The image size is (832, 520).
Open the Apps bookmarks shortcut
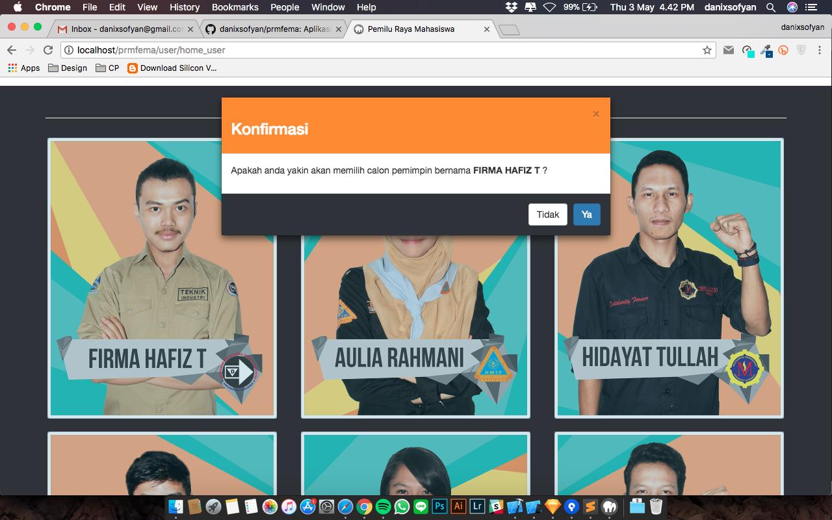(24, 68)
